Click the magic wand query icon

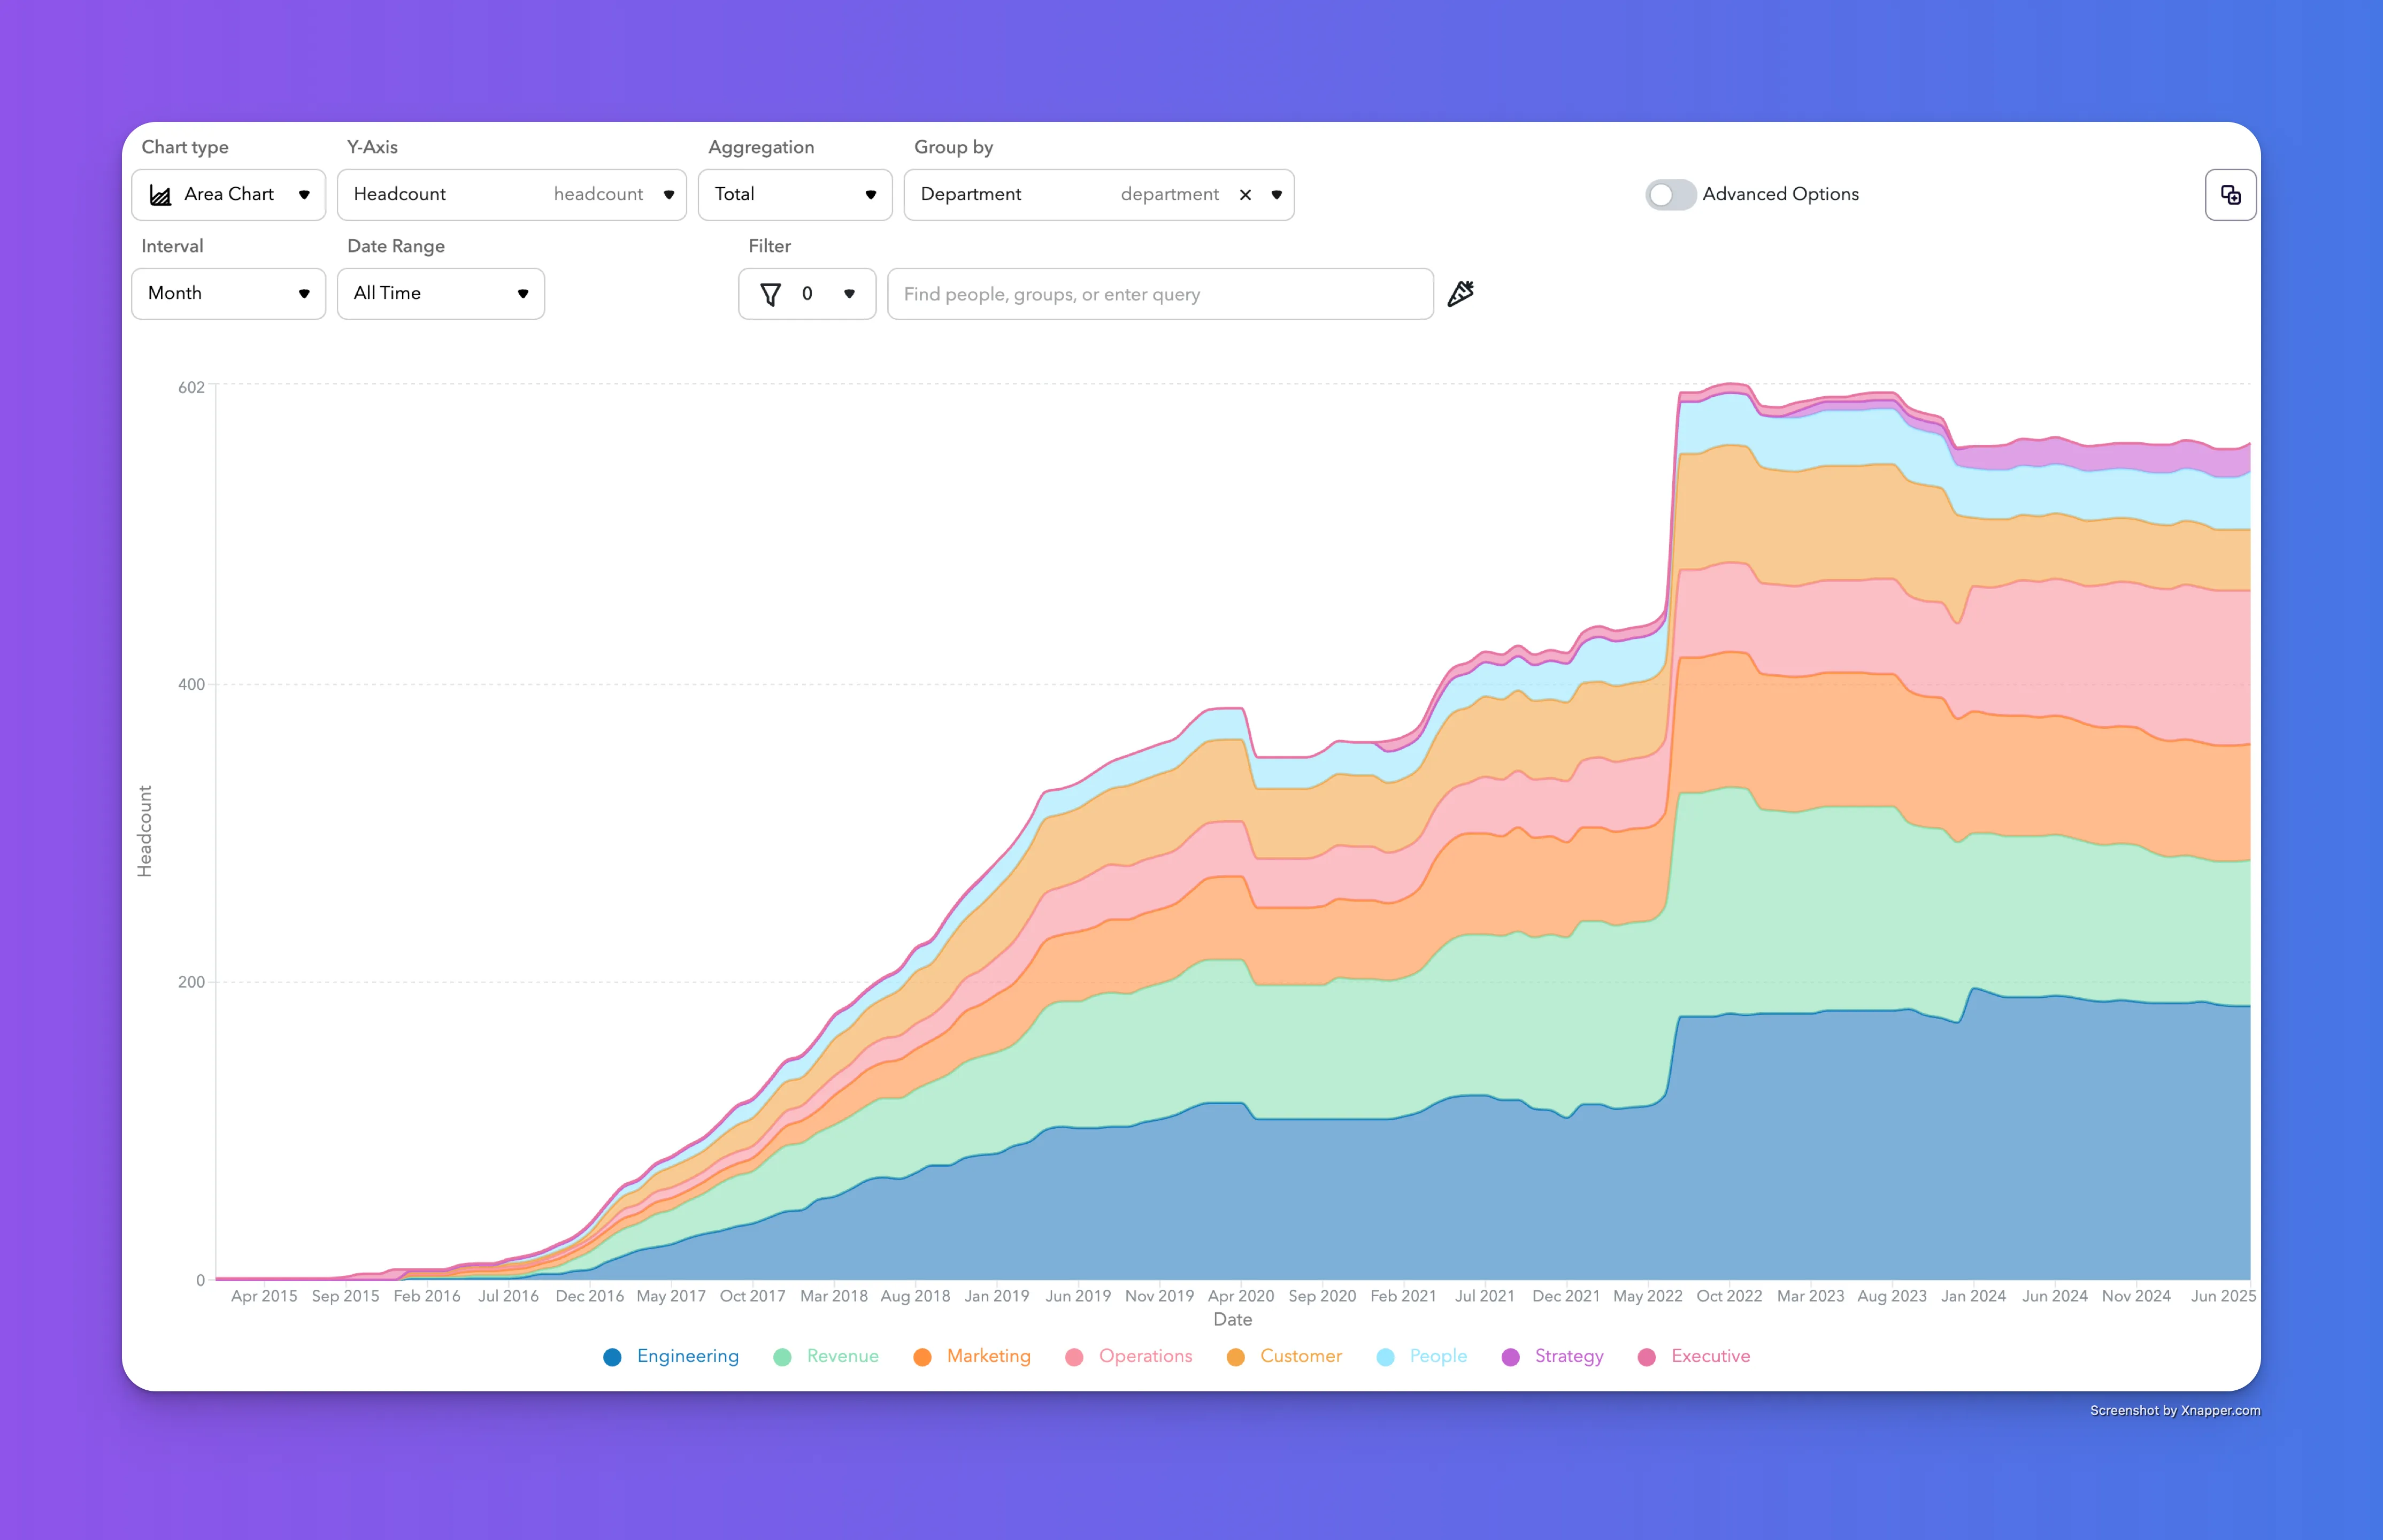tap(1460, 293)
